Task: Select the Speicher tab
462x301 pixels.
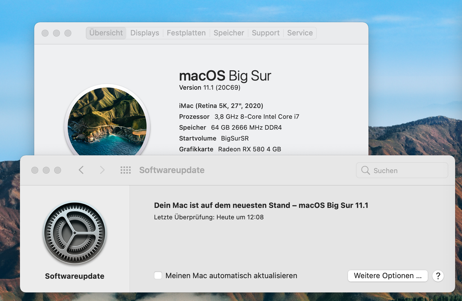Action: 229,33
